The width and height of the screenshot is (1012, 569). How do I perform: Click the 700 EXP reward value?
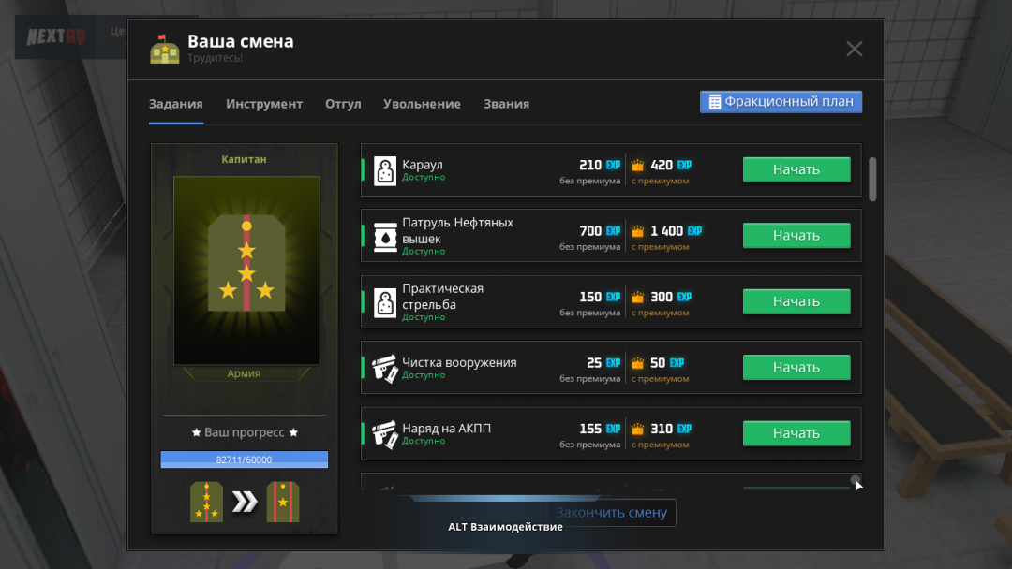point(600,231)
